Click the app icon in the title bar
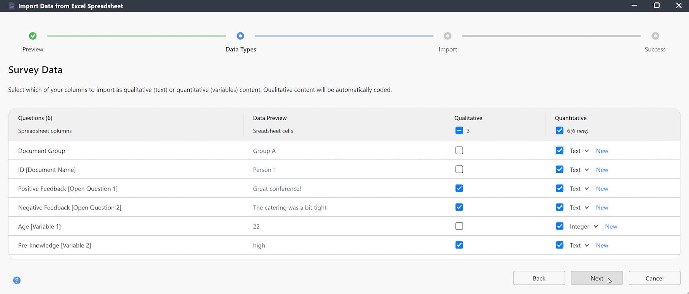This screenshot has width=689, height=294. click(x=12, y=6)
